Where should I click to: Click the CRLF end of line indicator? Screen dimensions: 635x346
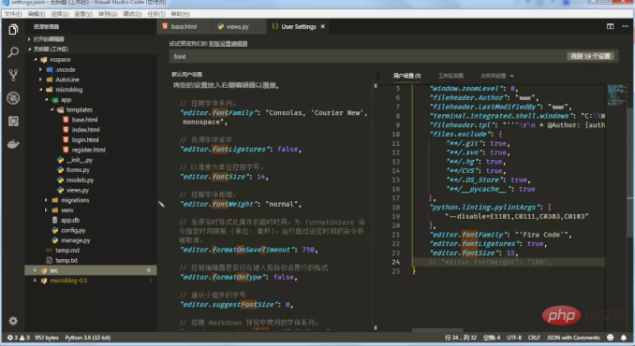pyautogui.click(x=534, y=338)
